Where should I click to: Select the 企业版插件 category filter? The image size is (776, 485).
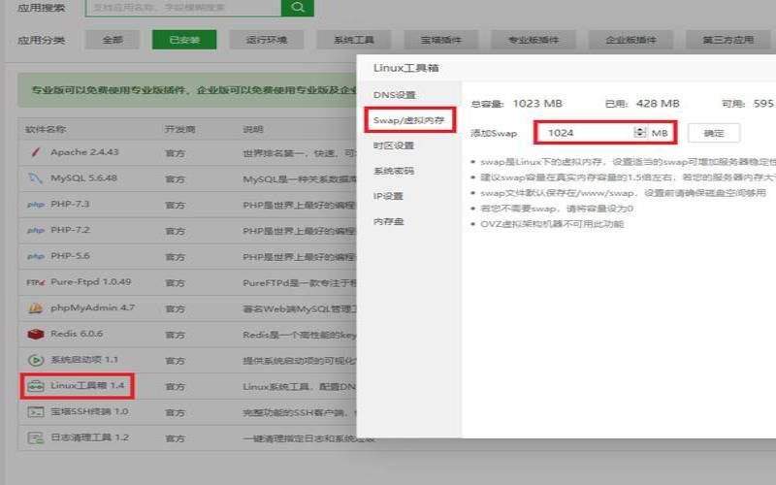630,40
